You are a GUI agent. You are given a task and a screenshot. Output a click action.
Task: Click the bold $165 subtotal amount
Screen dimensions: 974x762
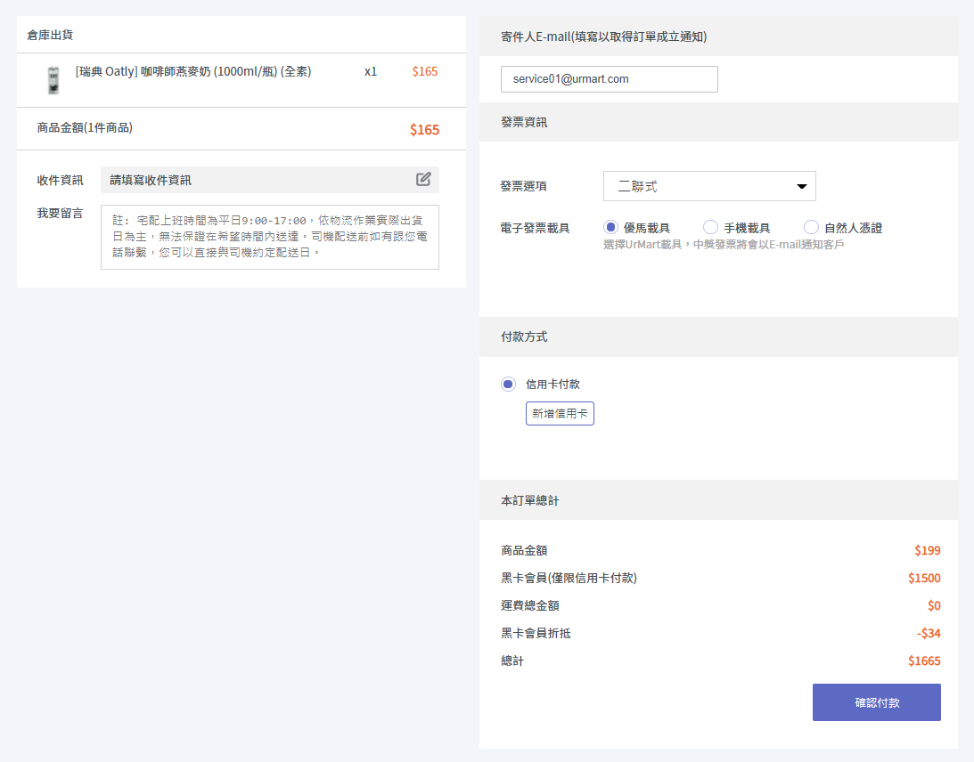click(424, 130)
